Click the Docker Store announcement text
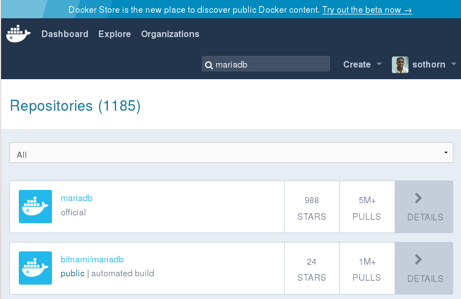The height and width of the screenshot is (299, 461). (194, 10)
